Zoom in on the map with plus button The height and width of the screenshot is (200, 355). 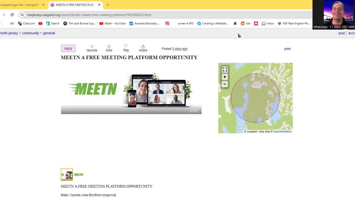pos(225,77)
